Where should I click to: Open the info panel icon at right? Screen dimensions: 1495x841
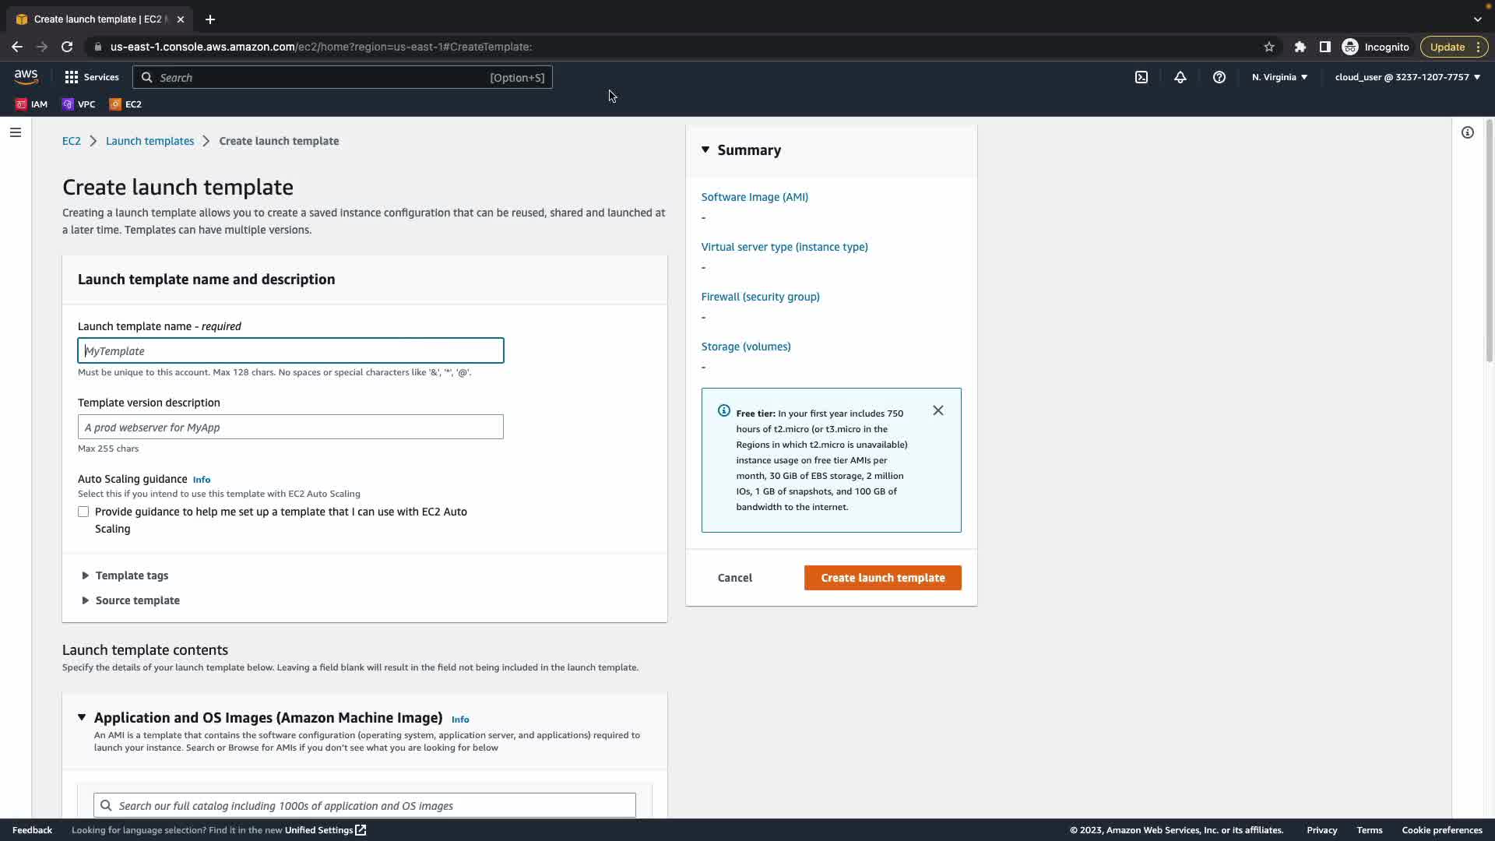pos(1467,132)
